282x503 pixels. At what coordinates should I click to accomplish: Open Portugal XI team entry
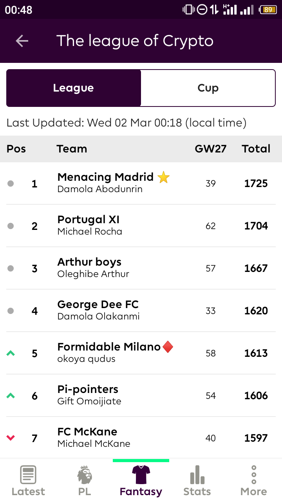click(x=141, y=226)
